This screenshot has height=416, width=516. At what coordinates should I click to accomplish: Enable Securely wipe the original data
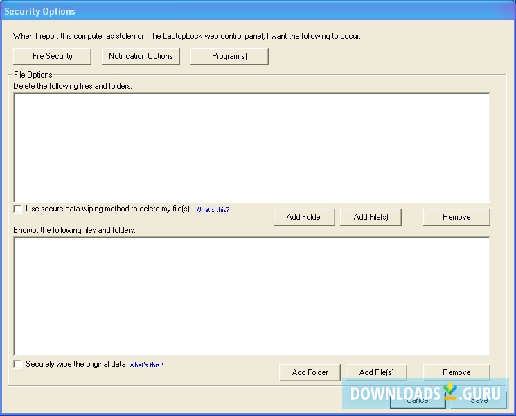18,364
